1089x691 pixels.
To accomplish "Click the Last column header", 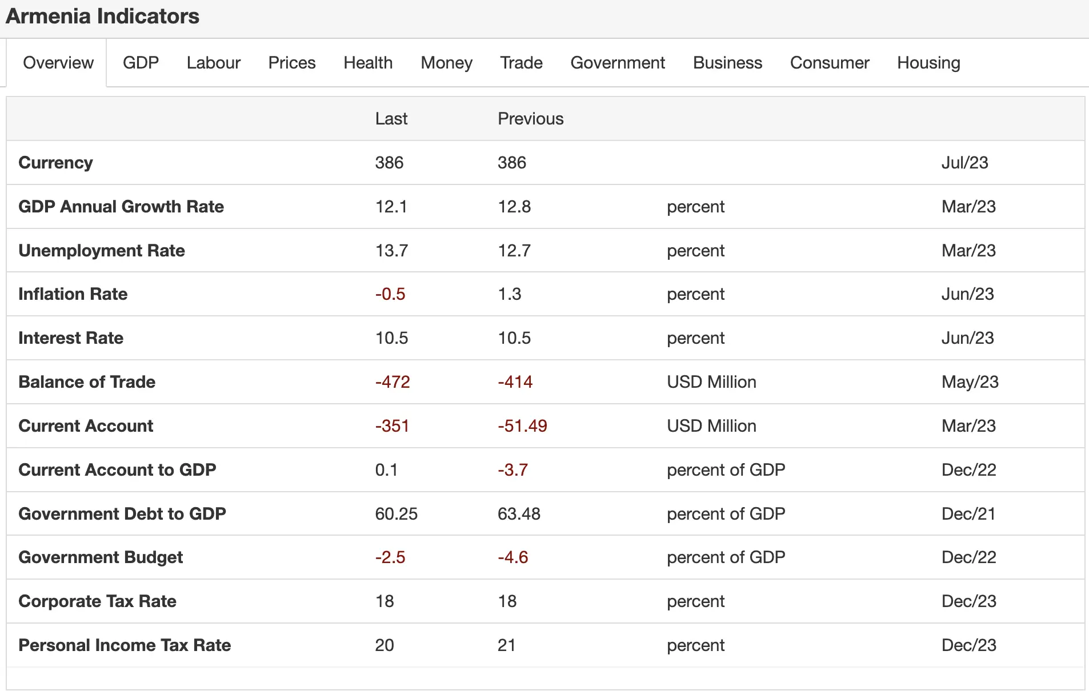I will click(391, 119).
